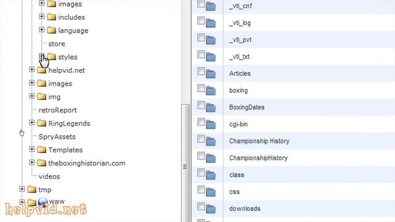The height and width of the screenshot is (222, 395).
Task: Click the ChampionshipHistory folder icon
Action: pos(211,158)
